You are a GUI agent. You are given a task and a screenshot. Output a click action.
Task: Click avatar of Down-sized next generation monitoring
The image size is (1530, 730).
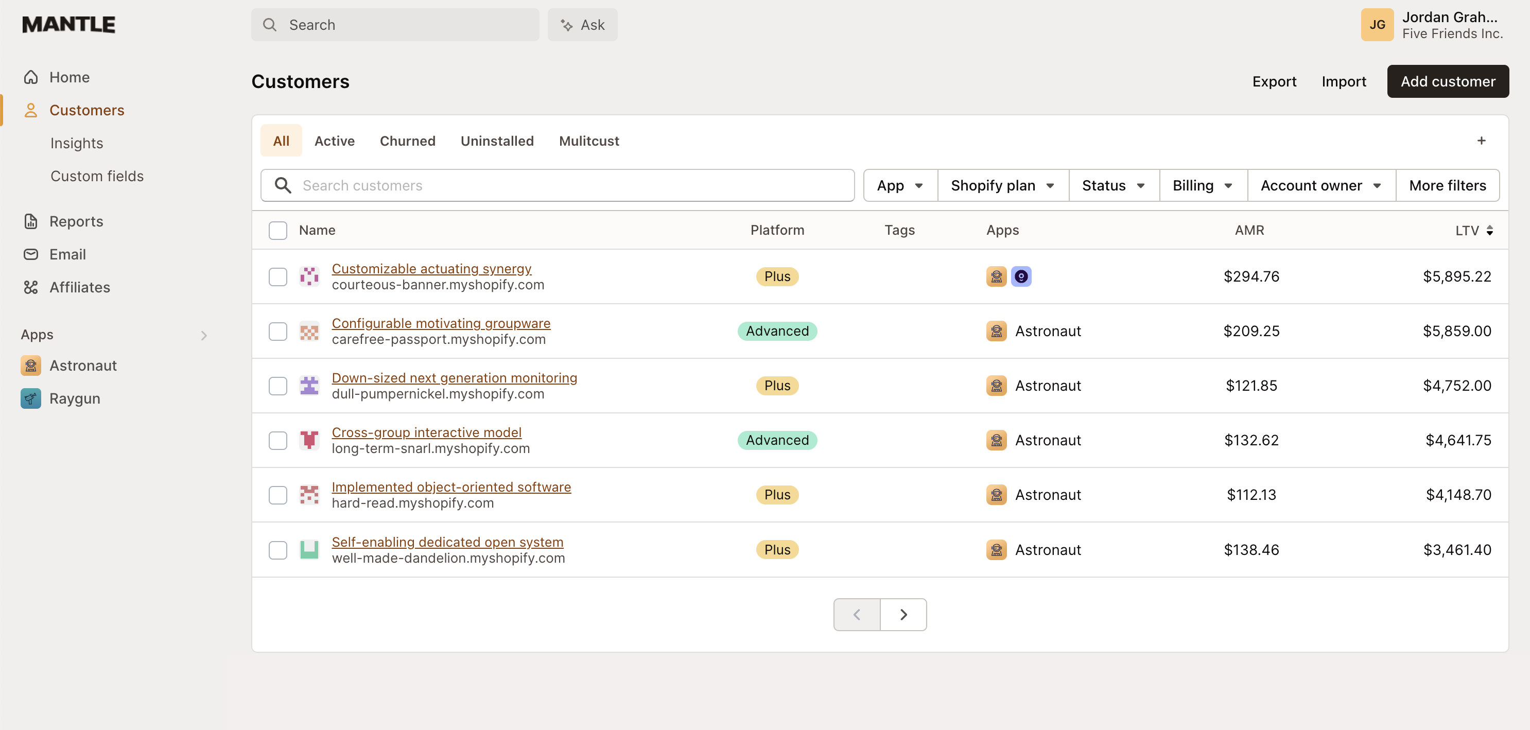[x=309, y=386]
